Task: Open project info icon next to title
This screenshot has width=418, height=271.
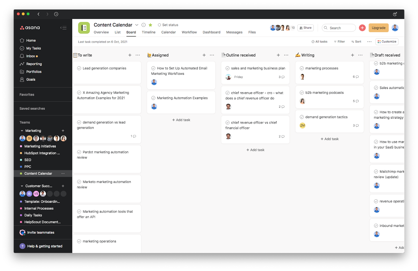Action: [143, 25]
